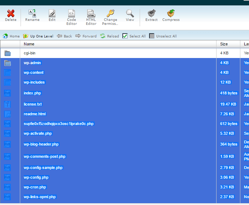The height and width of the screenshot is (205, 249).
Task: Go Back in file history
Action: click(x=64, y=36)
